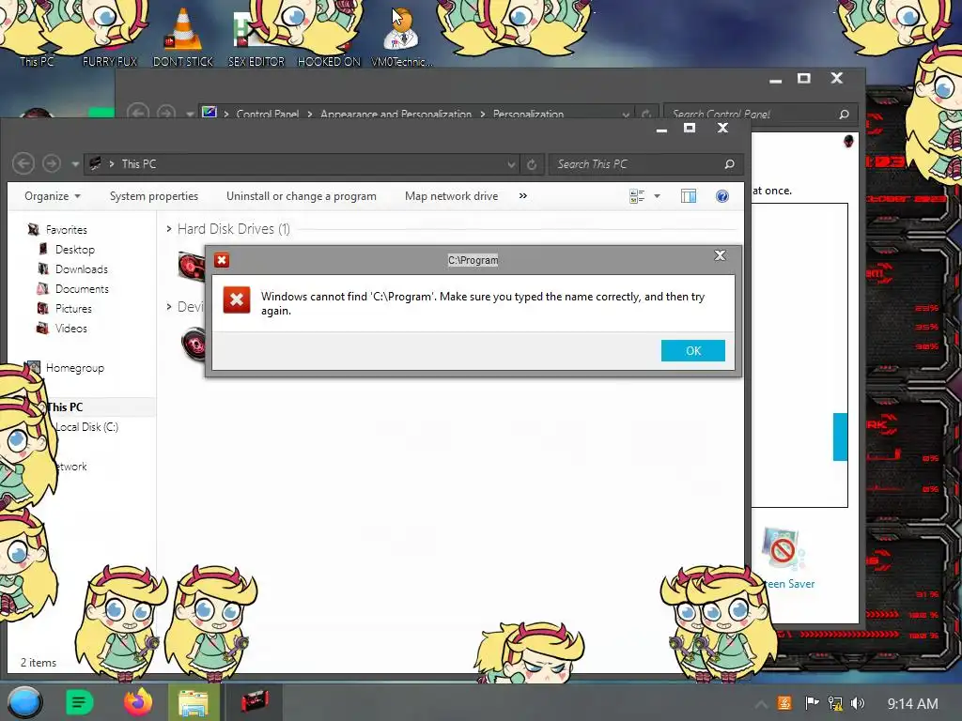Screen dimensions: 962x721
Task: Click the volume speaker tray icon
Action: pos(858,703)
